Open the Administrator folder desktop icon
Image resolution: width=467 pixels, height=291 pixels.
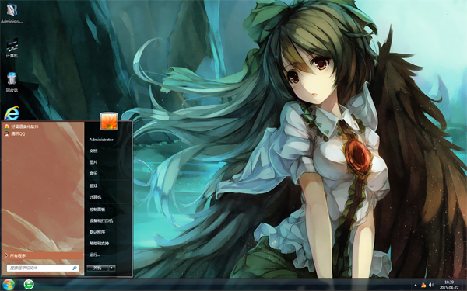pos(12,12)
